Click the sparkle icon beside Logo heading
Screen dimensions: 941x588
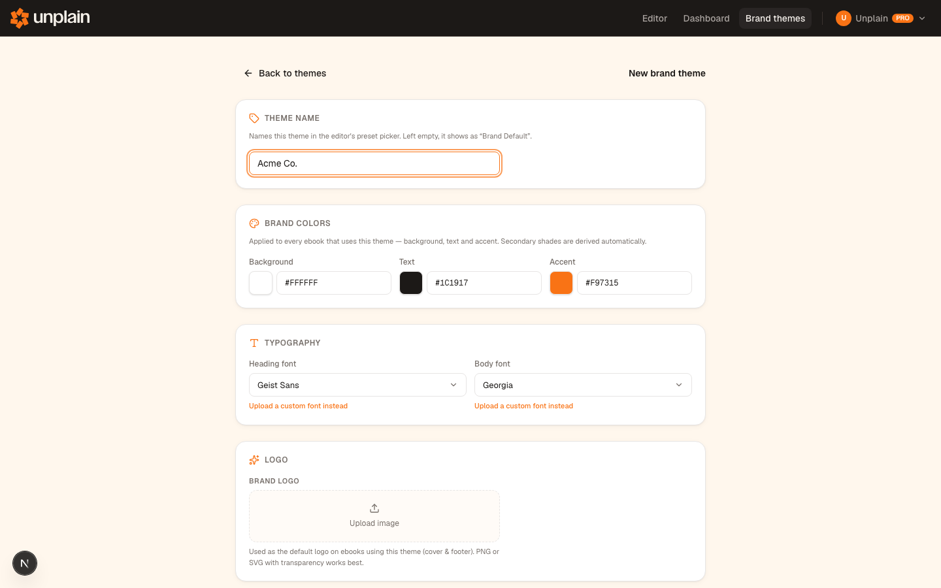254,460
